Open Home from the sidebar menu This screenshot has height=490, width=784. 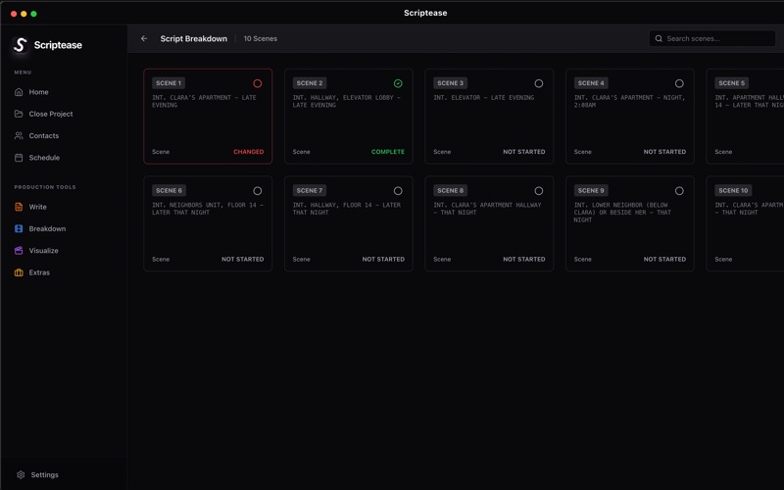click(x=38, y=92)
